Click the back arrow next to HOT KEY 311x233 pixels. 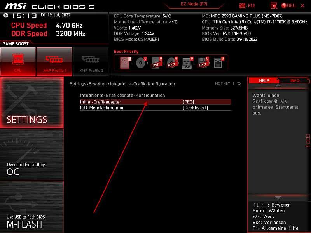click(239, 83)
